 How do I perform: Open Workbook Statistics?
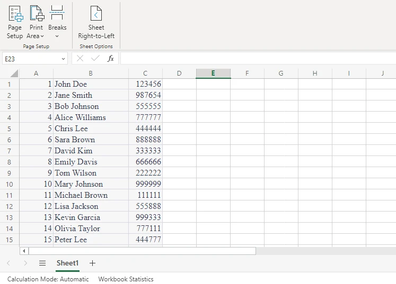pos(126,279)
